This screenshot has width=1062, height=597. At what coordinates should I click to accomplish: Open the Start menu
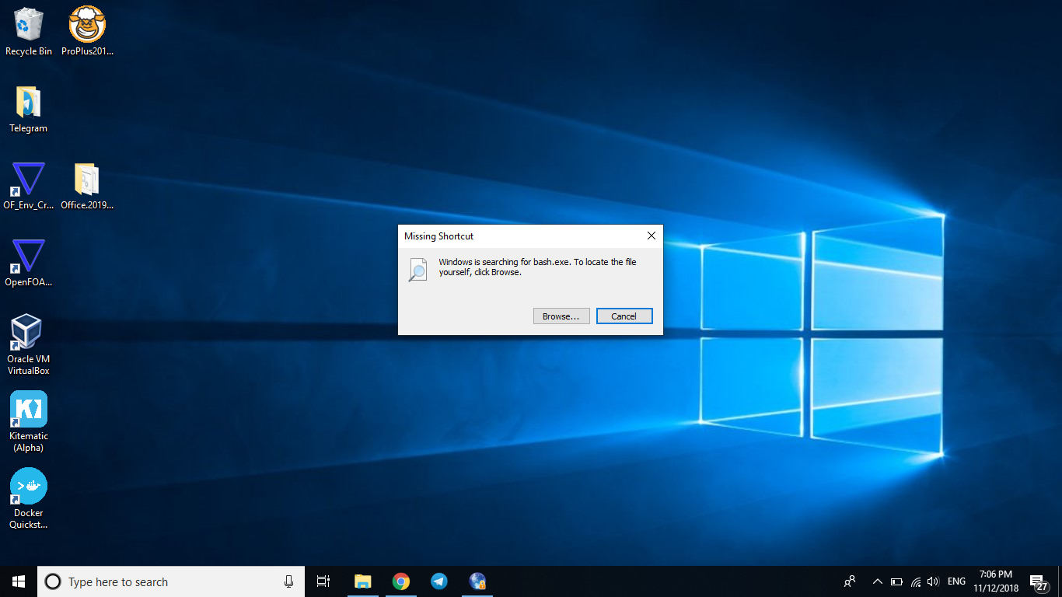[x=17, y=581]
